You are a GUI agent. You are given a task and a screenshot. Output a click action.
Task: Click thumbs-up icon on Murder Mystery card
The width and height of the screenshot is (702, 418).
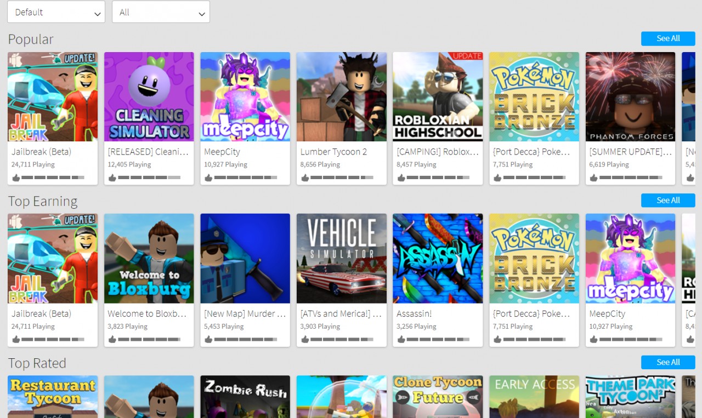pos(208,339)
